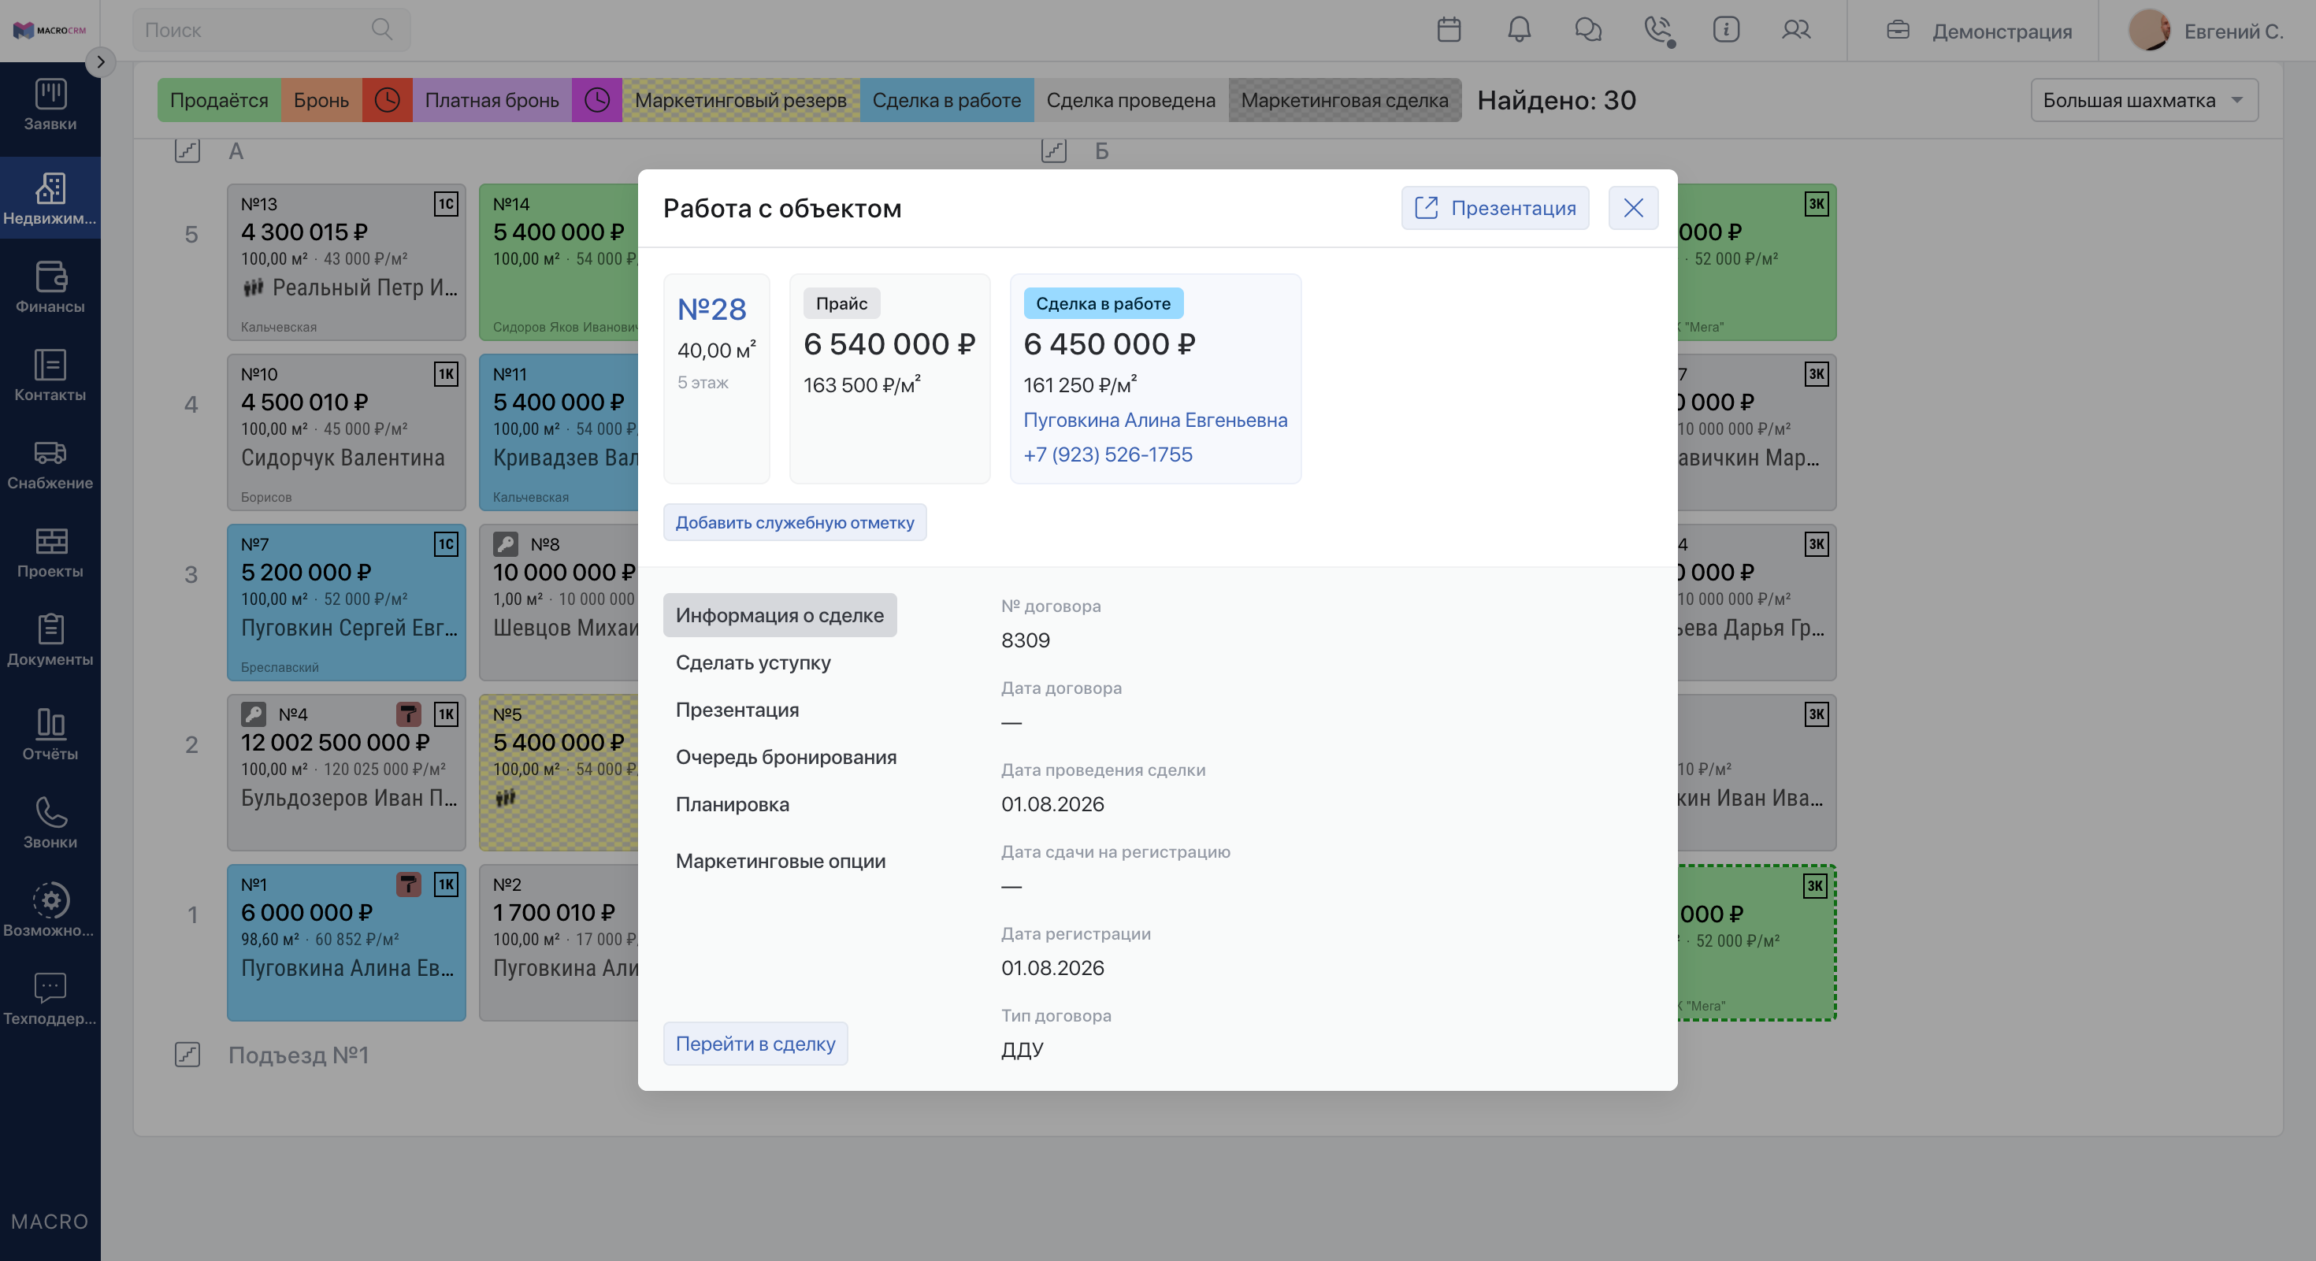This screenshot has width=2316, height=1261.
Task: Open the client link Пуговкина Алина Евгеньевна
Action: [x=1156, y=420]
